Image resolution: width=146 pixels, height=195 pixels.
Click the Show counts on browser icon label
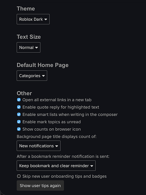tap(52, 129)
